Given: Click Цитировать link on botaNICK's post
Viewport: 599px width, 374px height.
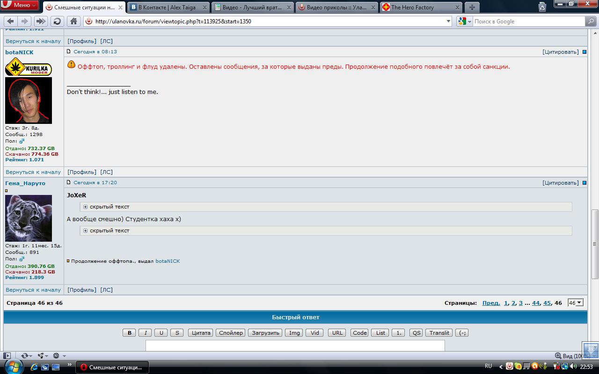Looking at the screenshot, I should point(560,52).
